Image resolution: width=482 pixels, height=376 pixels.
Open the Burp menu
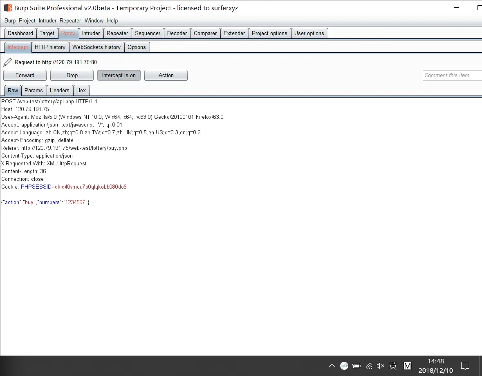[10, 20]
